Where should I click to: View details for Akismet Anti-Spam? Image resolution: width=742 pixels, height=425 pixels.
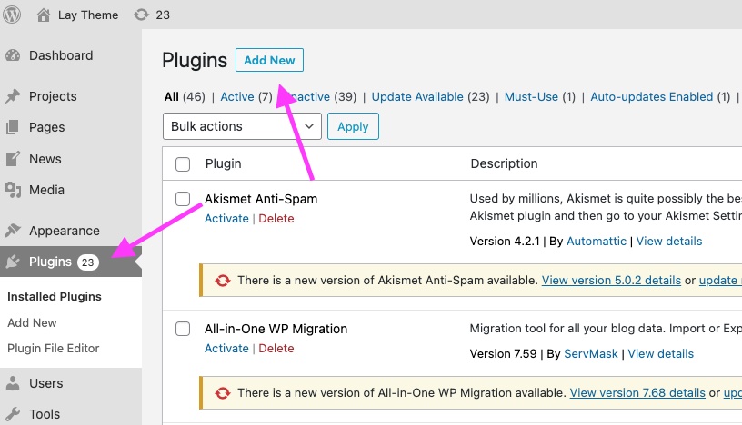tap(669, 241)
